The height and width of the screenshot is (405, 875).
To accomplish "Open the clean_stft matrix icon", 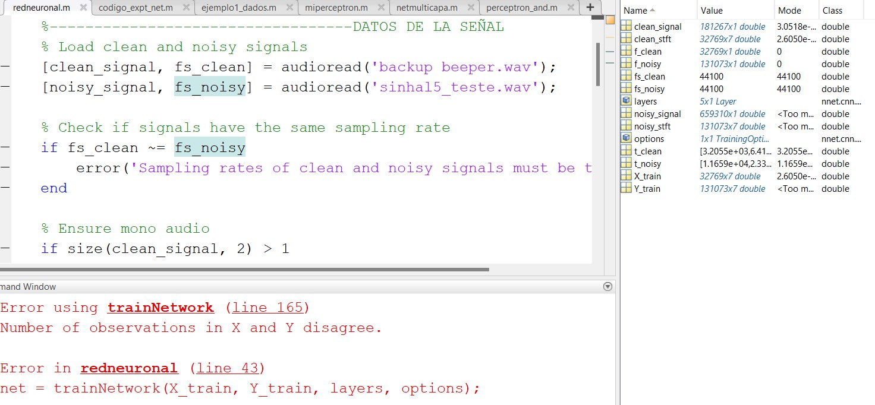I will (x=627, y=39).
